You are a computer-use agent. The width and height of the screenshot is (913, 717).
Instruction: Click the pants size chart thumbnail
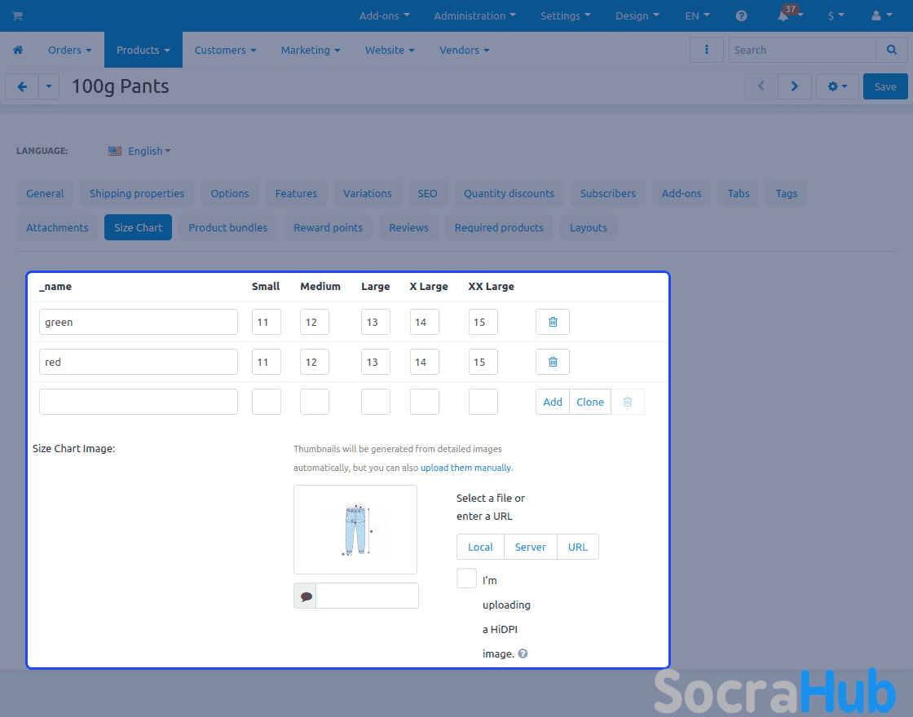[355, 530]
